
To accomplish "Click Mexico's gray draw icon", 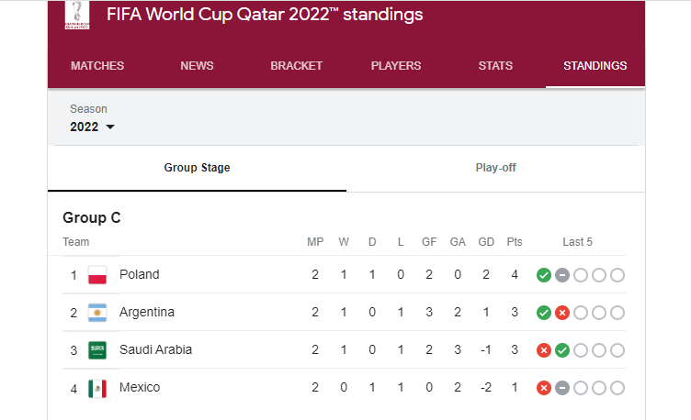I will tap(562, 388).
